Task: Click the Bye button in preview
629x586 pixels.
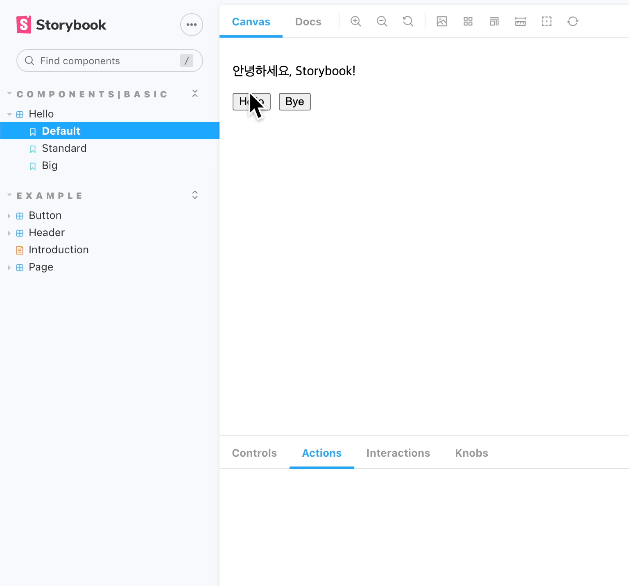Action: [x=294, y=101]
